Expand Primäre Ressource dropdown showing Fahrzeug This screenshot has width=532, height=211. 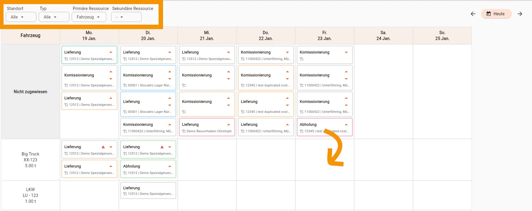(87, 17)
